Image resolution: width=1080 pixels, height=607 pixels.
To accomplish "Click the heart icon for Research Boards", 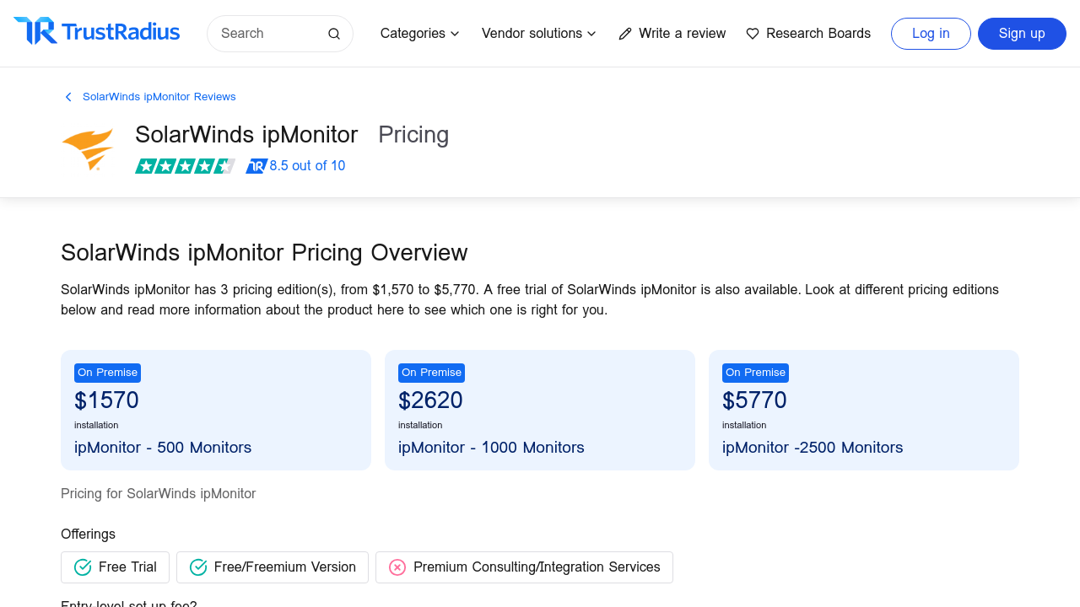I will point(753,34).
